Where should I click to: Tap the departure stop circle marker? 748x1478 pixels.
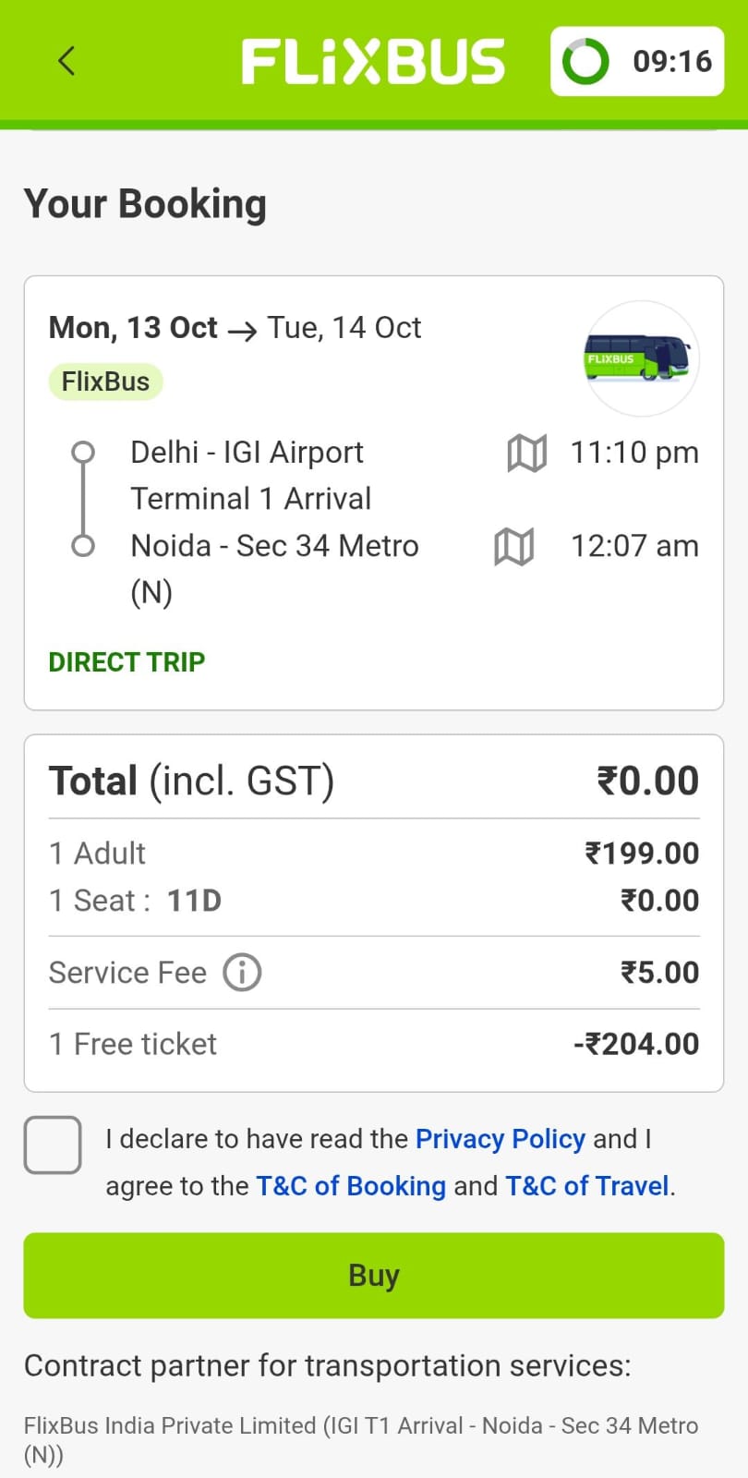click(x=83, y=452)
